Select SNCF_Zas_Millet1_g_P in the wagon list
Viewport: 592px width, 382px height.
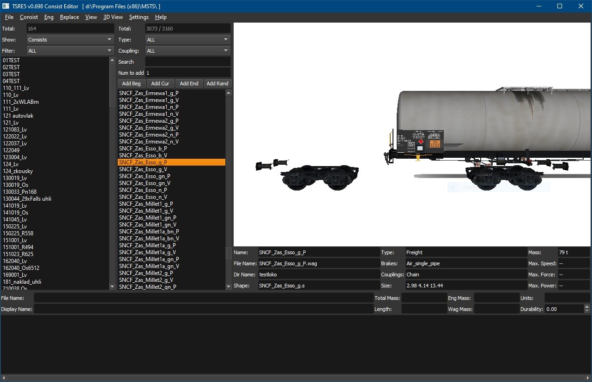click(146, 204)
